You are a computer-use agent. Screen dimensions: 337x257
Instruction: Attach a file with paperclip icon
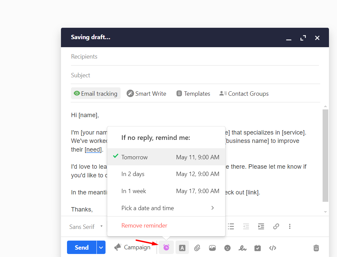[197, 248]
